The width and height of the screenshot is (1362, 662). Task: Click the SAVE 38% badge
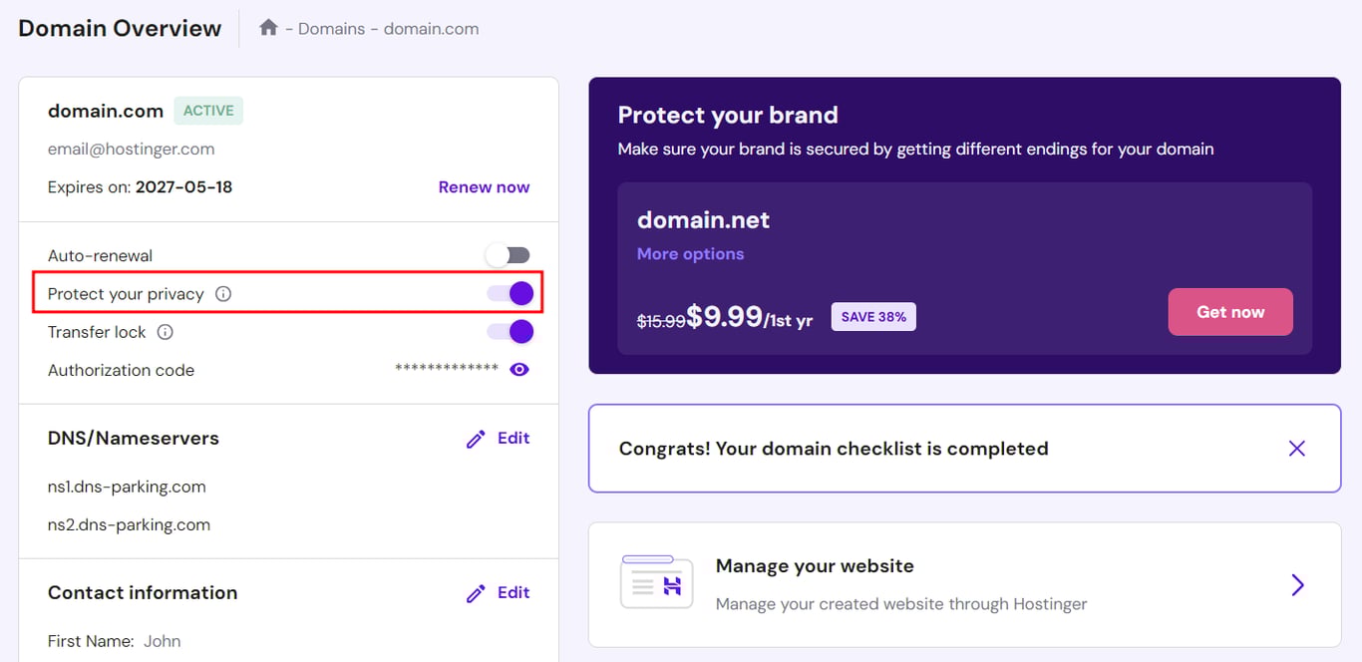pos(873,316)
